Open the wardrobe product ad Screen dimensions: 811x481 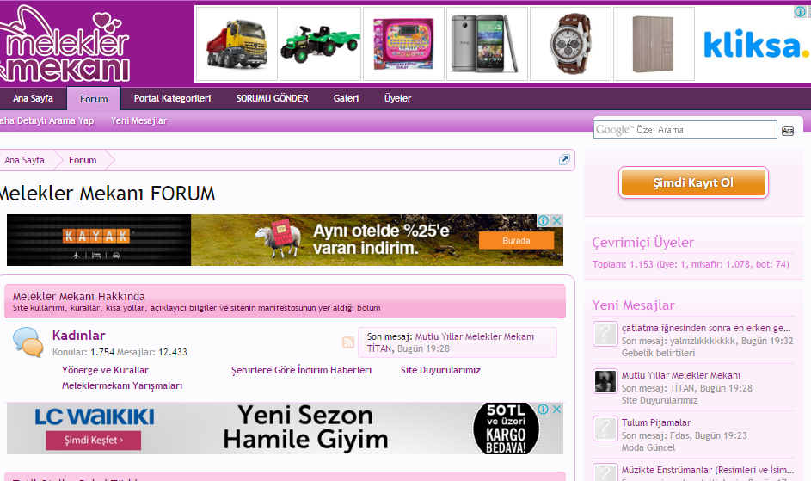[654, 44]
